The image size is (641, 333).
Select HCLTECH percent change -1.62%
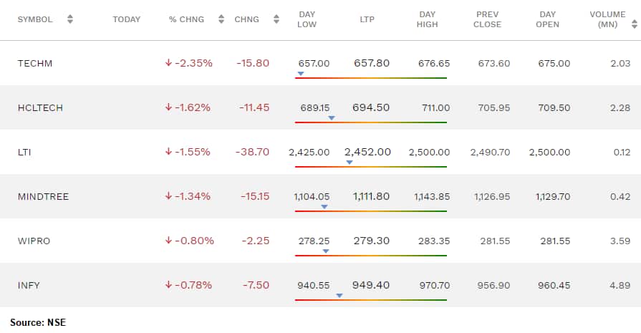193,107
